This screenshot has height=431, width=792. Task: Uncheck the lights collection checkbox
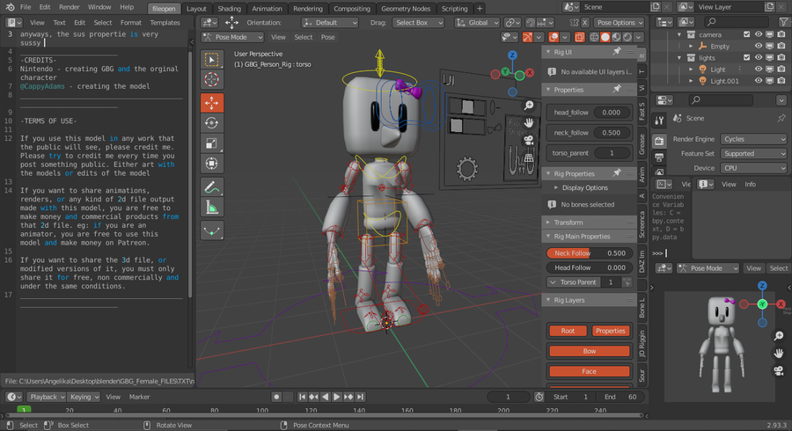746,57
